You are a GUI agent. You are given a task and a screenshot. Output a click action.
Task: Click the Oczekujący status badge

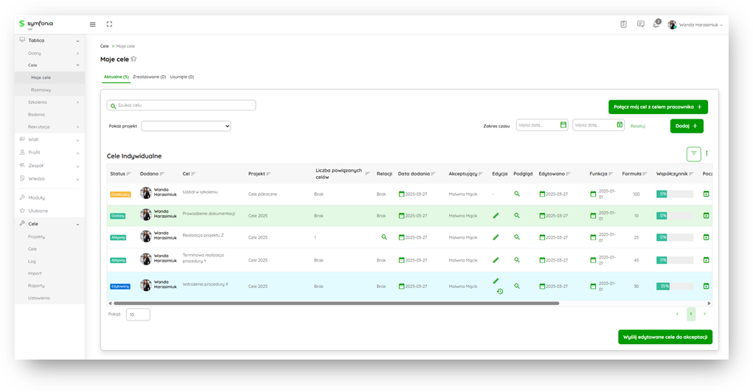[x=120, y=195]
